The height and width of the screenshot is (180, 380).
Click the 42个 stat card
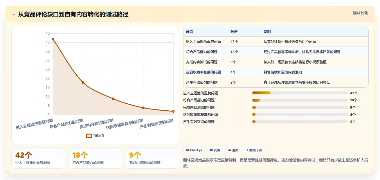38,158
